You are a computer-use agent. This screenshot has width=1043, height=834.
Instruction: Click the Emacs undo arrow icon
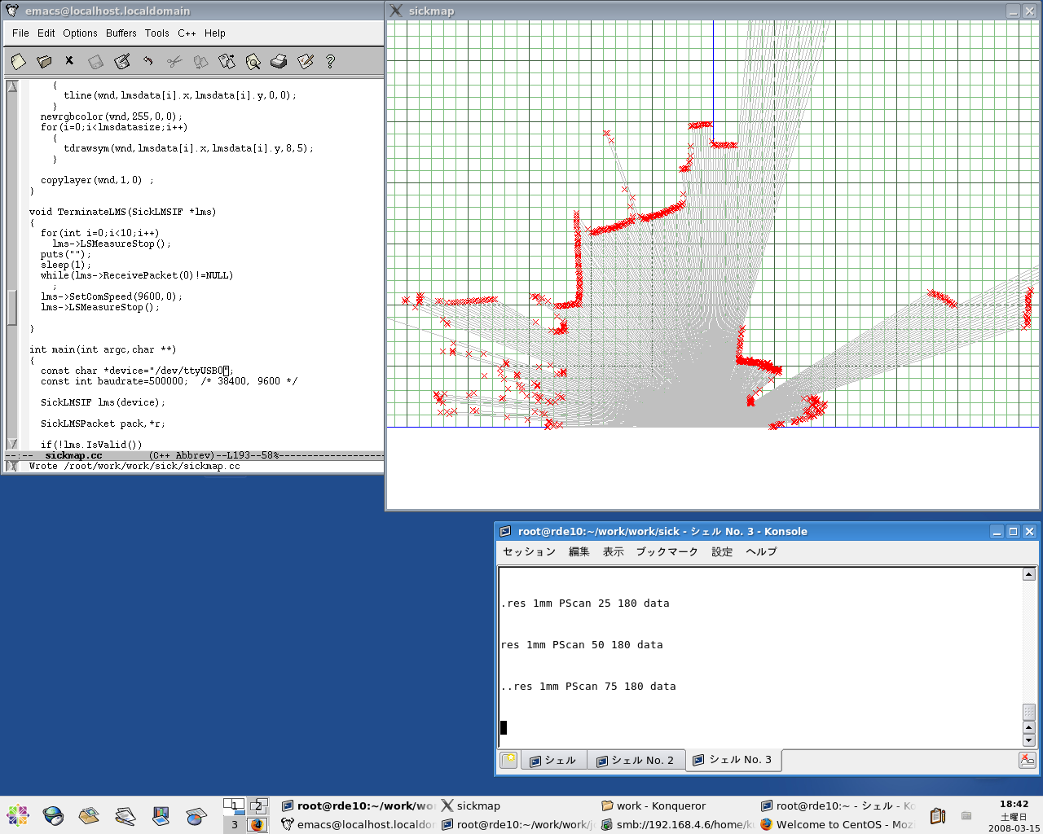[x=147, y=61]
